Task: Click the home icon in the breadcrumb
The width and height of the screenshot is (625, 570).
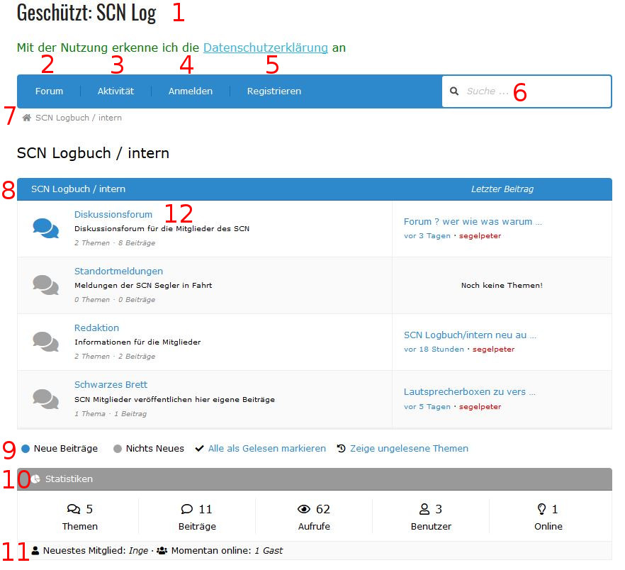Action: (x=27, y=118)
